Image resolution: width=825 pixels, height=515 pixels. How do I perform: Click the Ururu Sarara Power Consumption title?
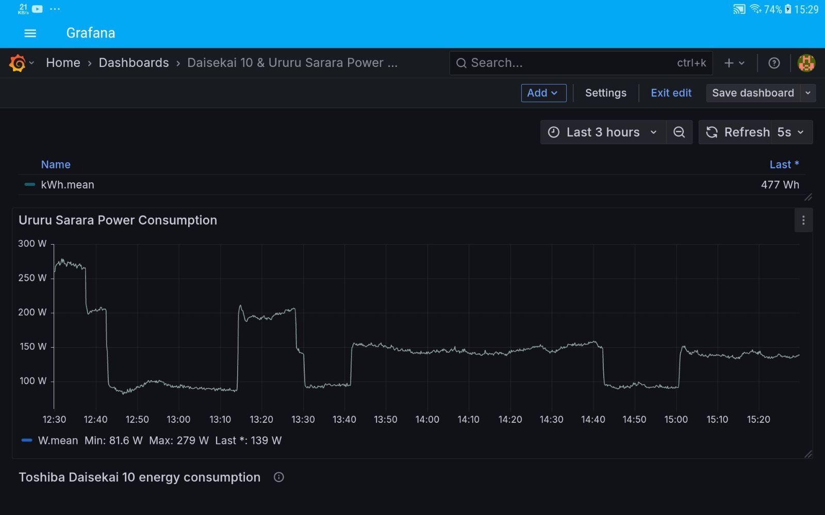[118, 220]
